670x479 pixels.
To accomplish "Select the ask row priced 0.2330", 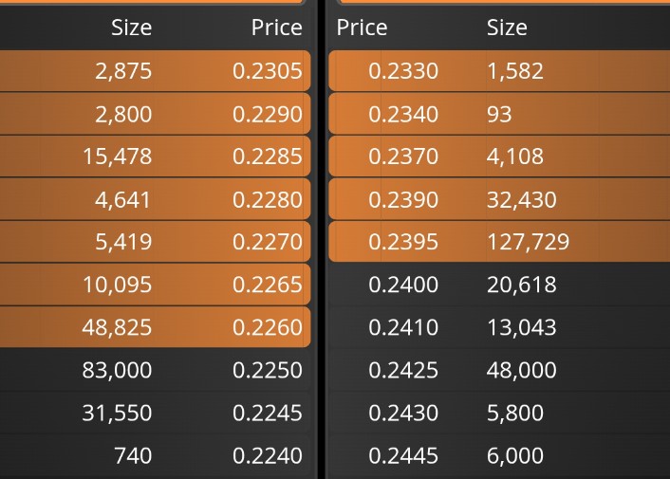I will 499,71.
